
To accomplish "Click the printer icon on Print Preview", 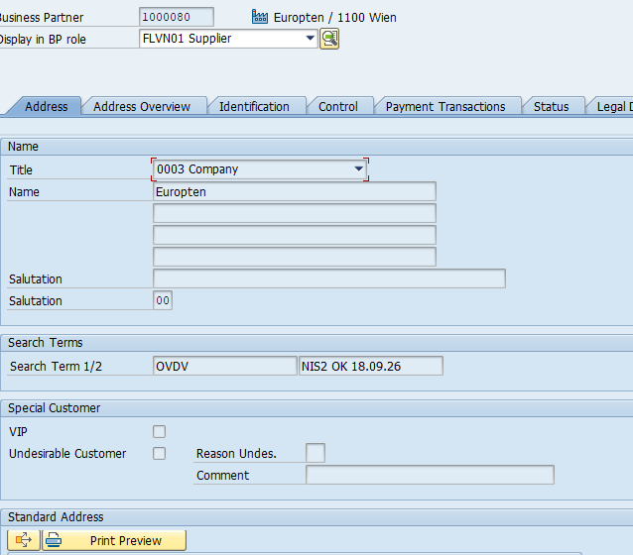I will tap(54, 540).
